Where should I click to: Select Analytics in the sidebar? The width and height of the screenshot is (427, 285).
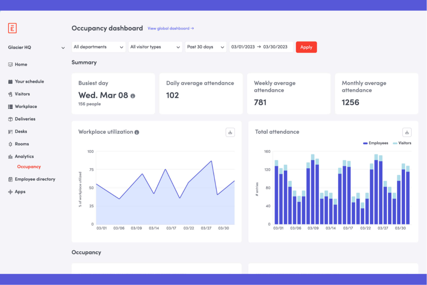tap(24, 156)
